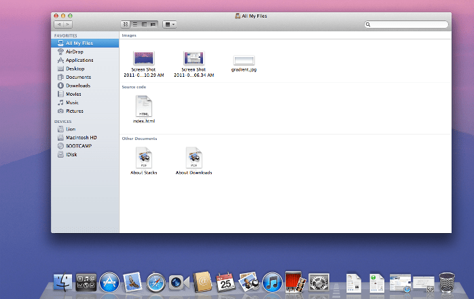Select the Screen Shot 06.34 AM thumbnail
The height and width of the screenshot is (299, 474).
(x=194, y=58)
